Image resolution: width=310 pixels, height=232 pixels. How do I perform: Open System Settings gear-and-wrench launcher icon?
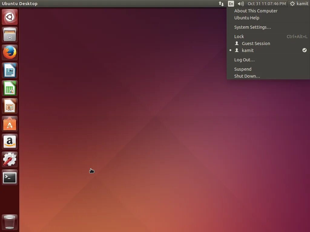point(9,159)
